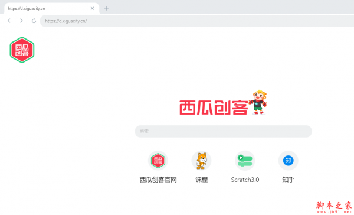Click the 课程 label
354x215 pixels.
pyautogui.click(x=201, y=180)
